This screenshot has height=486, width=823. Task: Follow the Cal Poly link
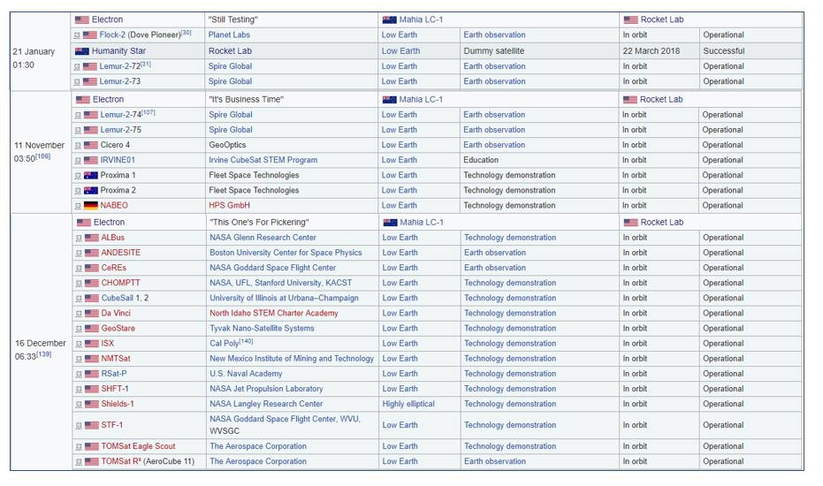[225, 345]
